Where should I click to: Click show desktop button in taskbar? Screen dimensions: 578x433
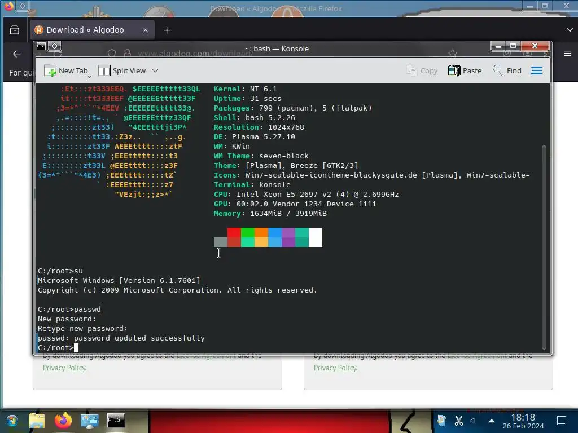coord(562,421)
